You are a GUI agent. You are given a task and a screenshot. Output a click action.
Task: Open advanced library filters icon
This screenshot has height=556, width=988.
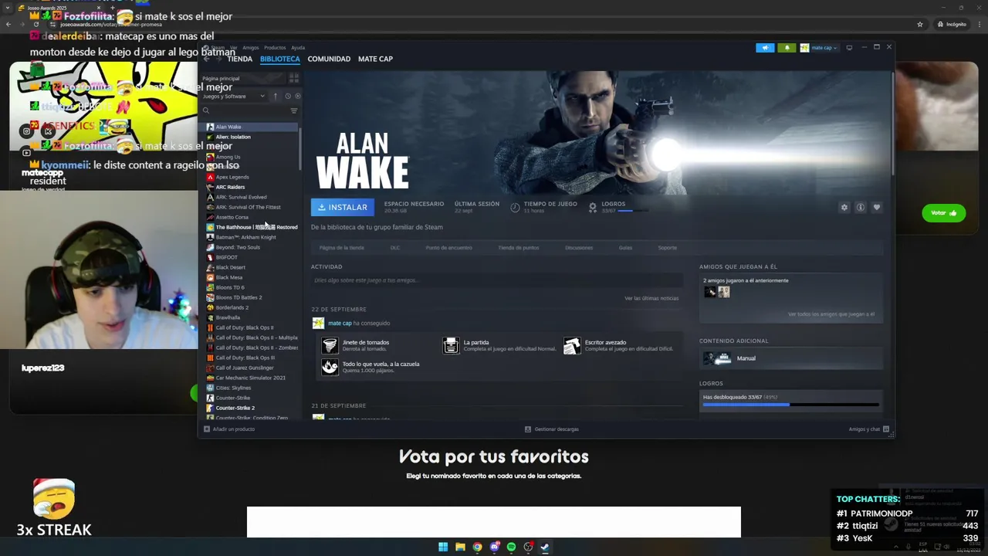(x=293, y=110)
